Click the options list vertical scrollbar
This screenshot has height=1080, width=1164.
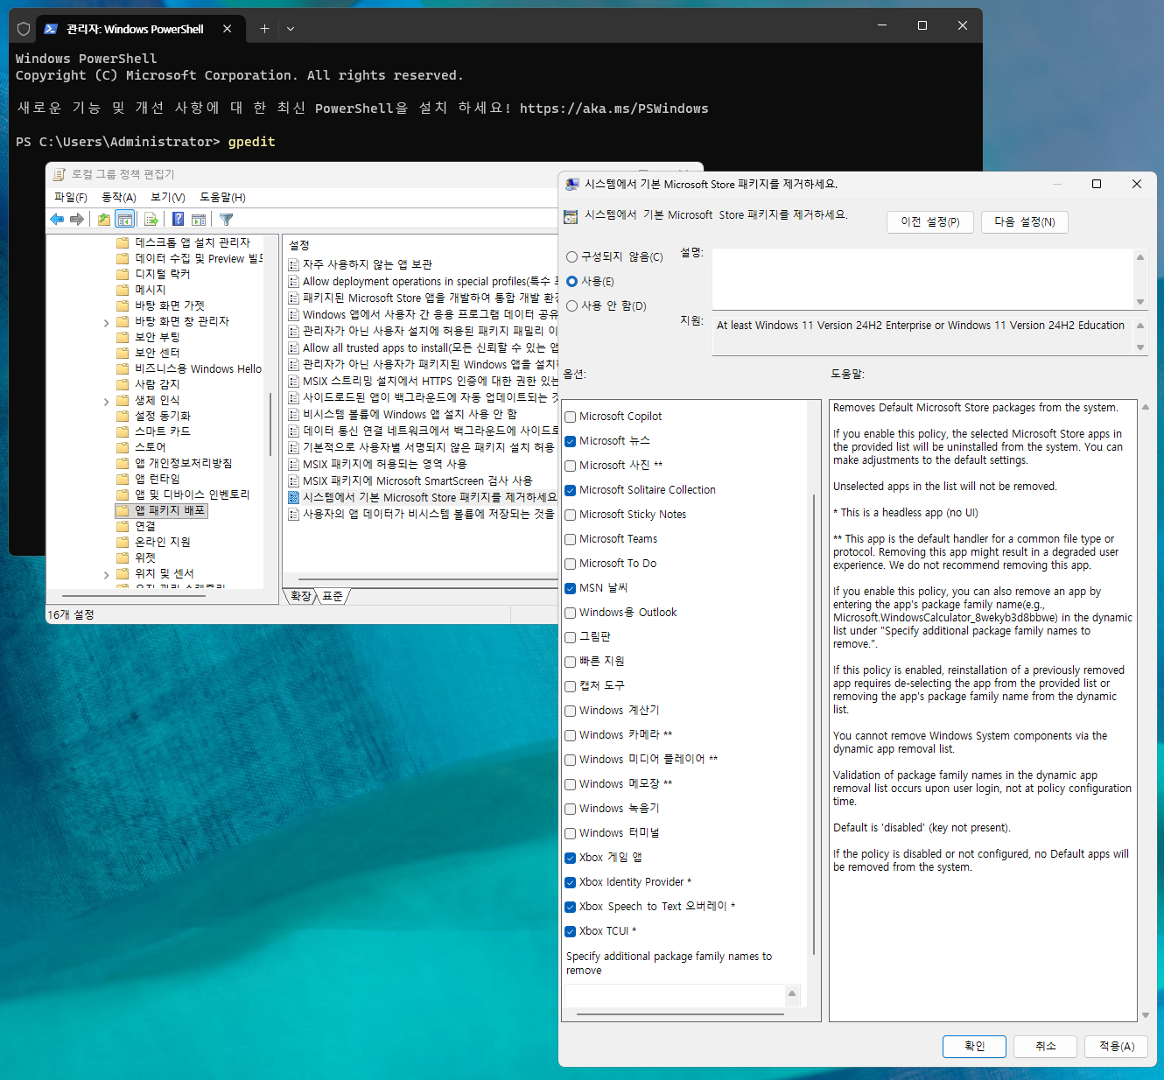tap(814, 725)
